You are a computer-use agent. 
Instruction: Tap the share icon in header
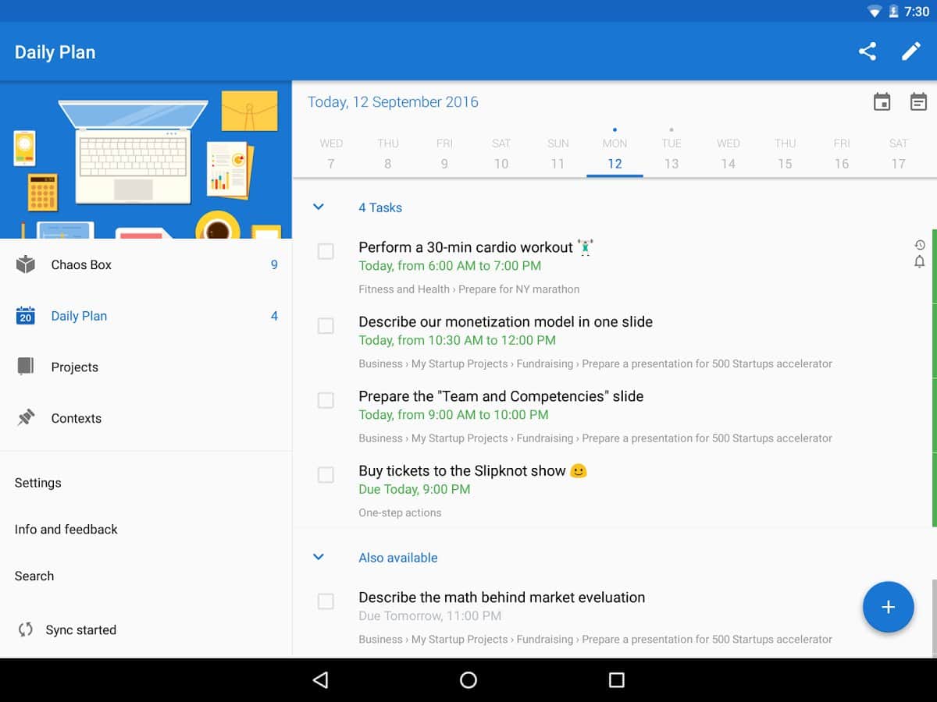867,51
